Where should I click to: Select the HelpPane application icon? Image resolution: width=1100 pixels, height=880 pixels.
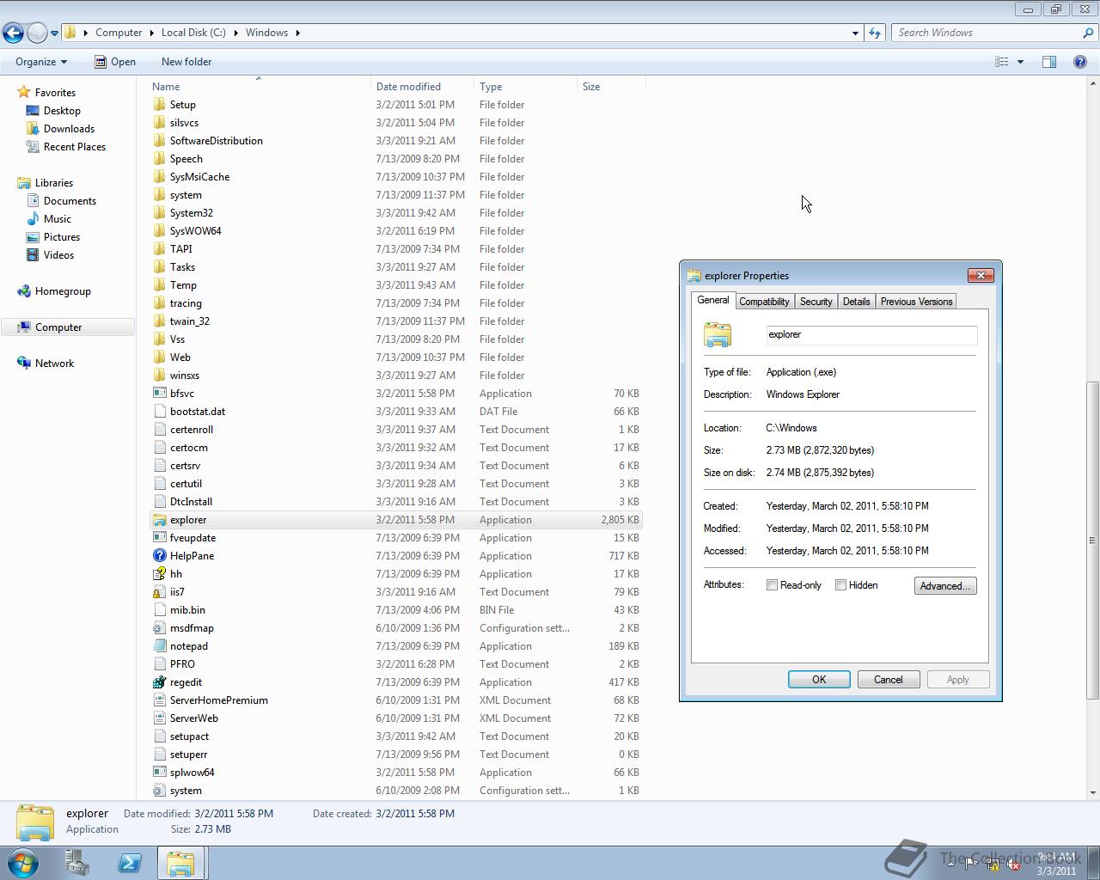click(159, 556)
